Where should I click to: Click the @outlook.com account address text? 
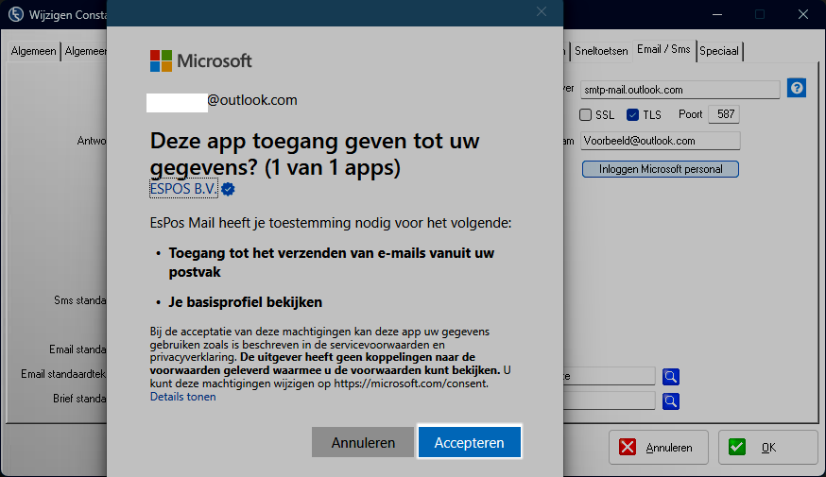click(252, 100)
